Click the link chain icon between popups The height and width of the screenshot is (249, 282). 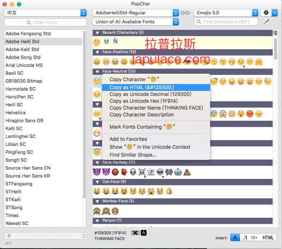click(185, 13)
